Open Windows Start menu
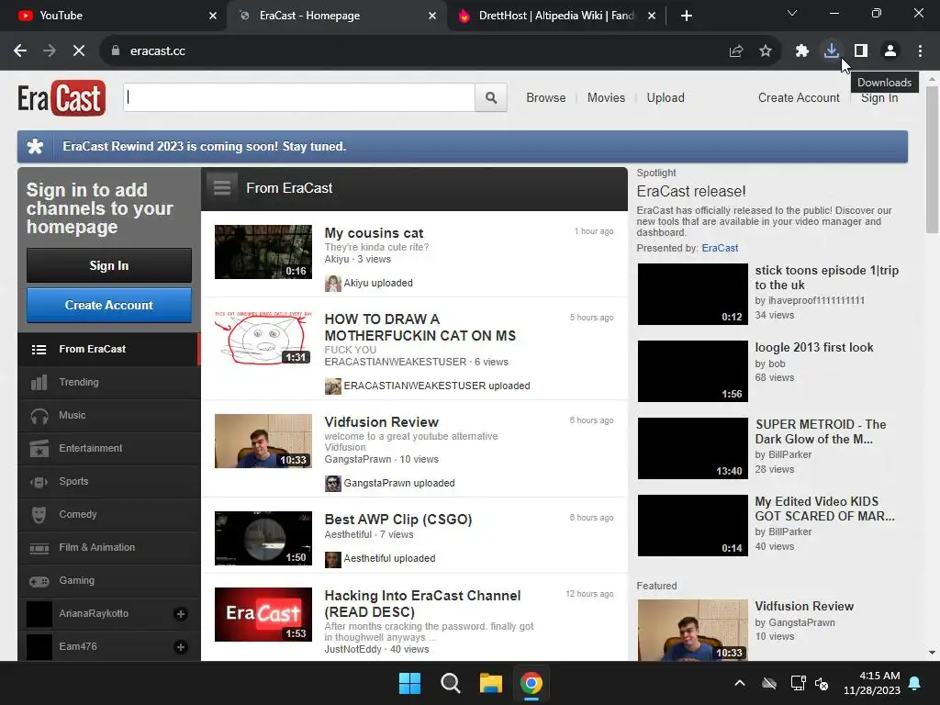The height and width of the screenshot is (705, 940). point(410,683)
